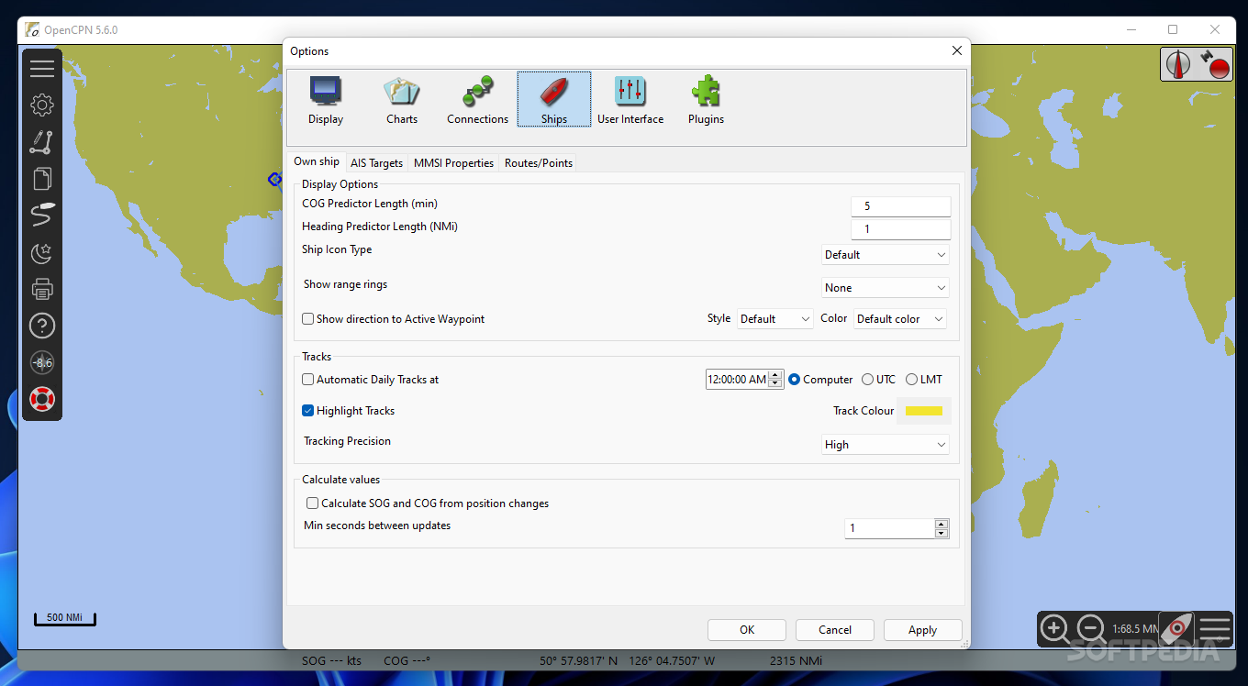Select the Ships options category

point(554,100)
